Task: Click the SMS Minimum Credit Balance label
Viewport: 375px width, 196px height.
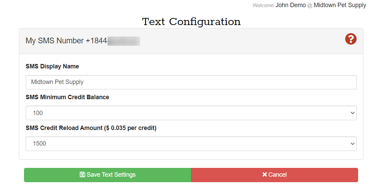Action: (67, 97)
